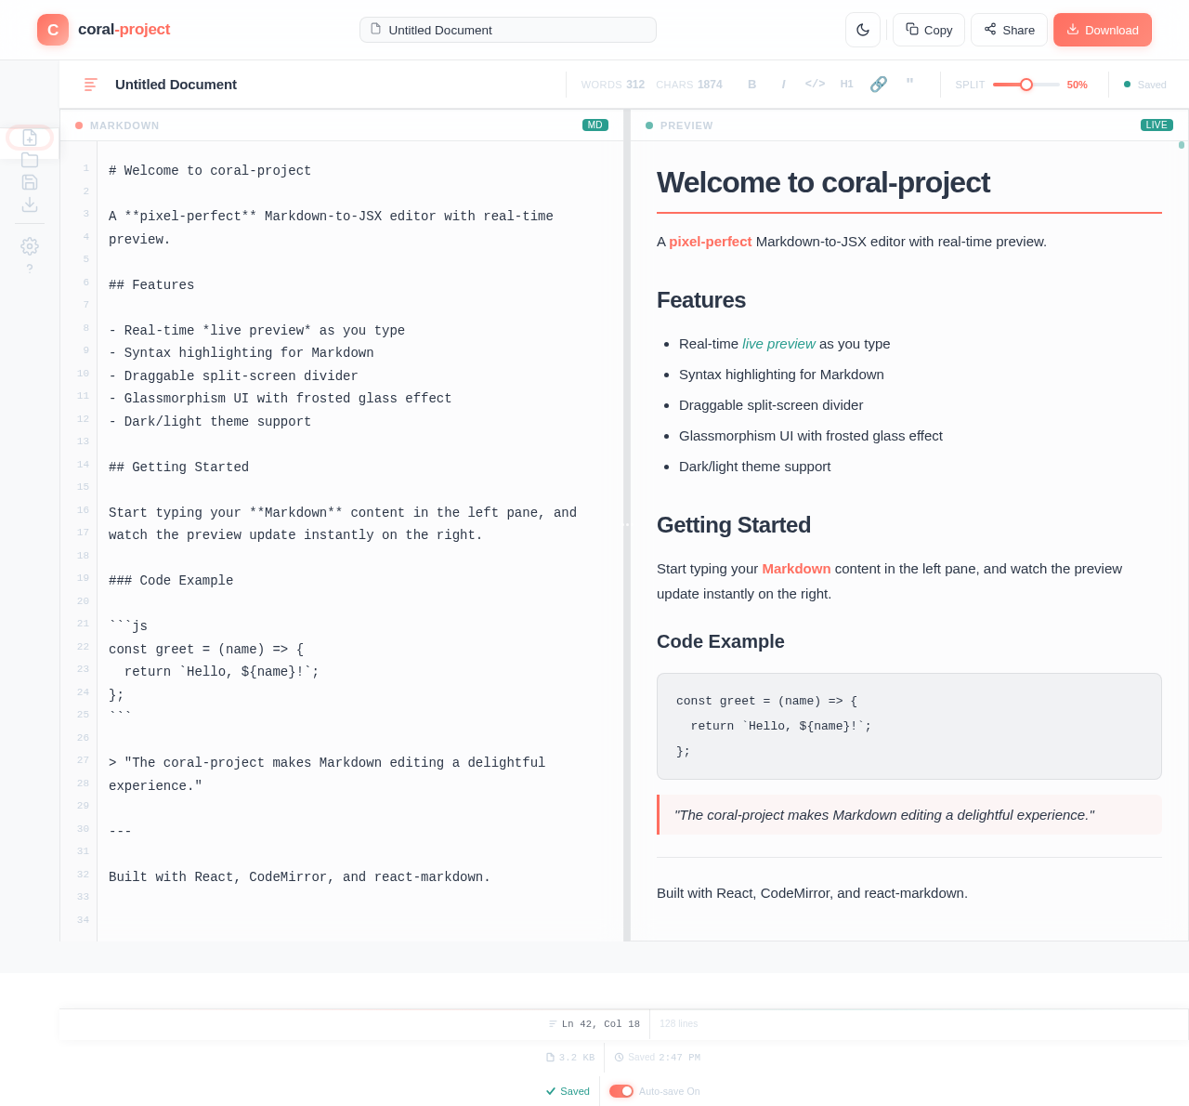The height and width of the screenshot is (1106, 1189).
Task: Click the '## Features' line in editor
Action: [151, 285]
